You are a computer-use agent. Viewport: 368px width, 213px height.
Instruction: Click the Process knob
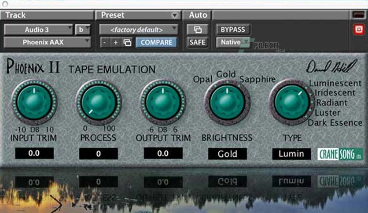[x=99, y=102]
